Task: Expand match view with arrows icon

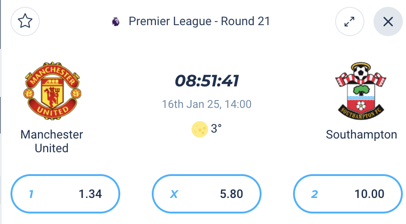Action: [x=350, y=21]
